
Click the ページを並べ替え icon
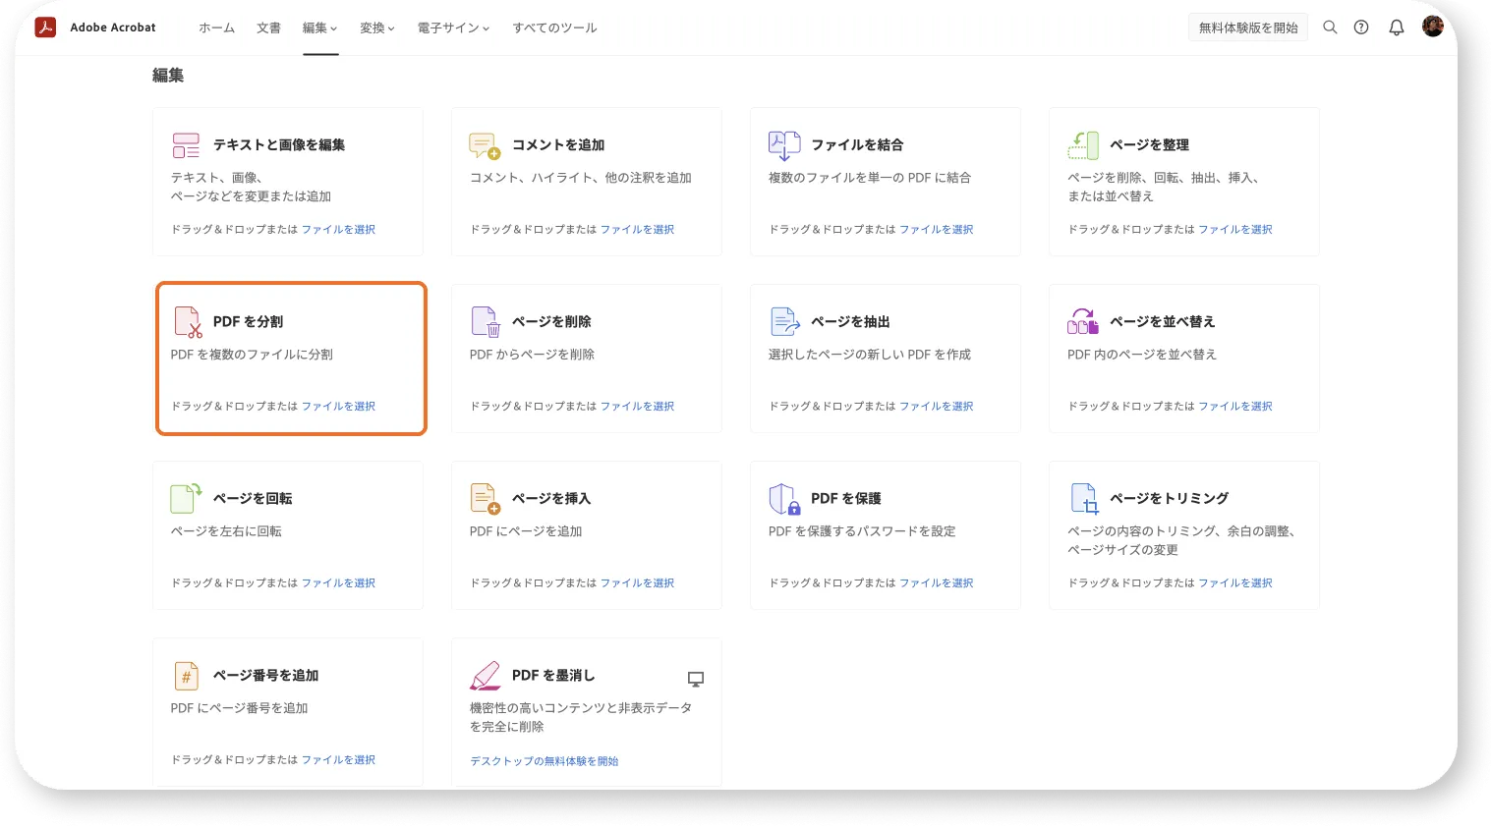(x=1083, y=321)
